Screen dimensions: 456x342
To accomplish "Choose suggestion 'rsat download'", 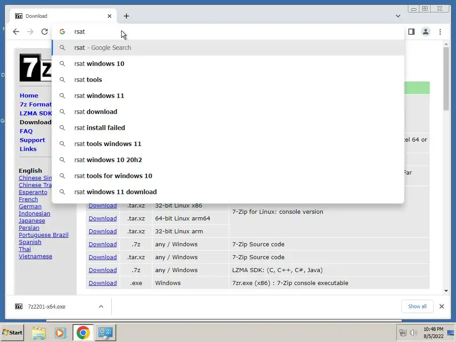I will [228, 112].
